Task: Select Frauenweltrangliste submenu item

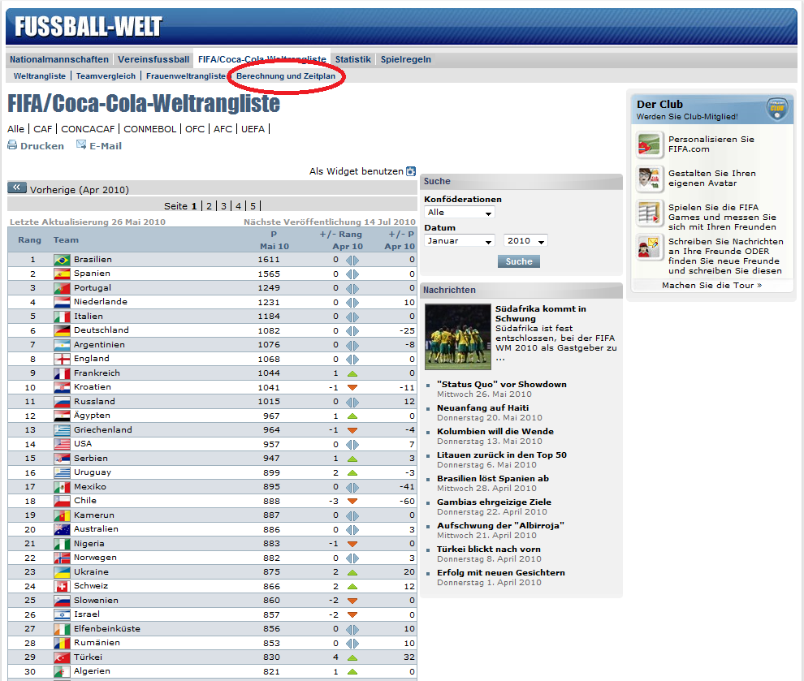Action: point(186,75)
